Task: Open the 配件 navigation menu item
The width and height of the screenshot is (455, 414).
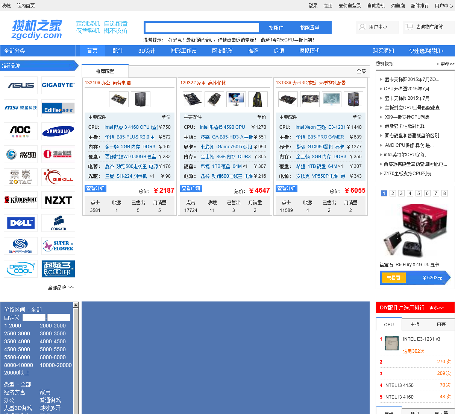Action: pyautogui.click(x=118, y=51)
